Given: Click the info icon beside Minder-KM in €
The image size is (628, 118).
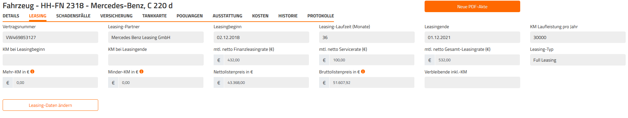Looking at the screenshot, I should (x=141, y=71).
